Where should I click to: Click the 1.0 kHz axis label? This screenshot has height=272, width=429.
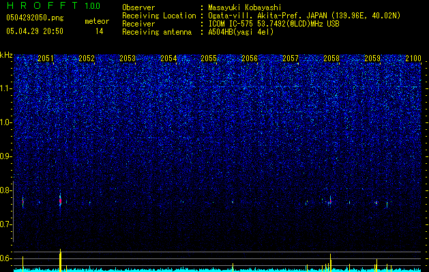point(6,122)
